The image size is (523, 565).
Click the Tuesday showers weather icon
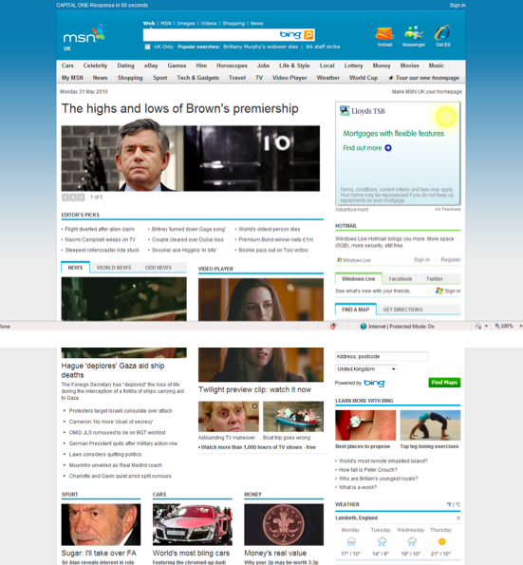click(x=382, y=541)
